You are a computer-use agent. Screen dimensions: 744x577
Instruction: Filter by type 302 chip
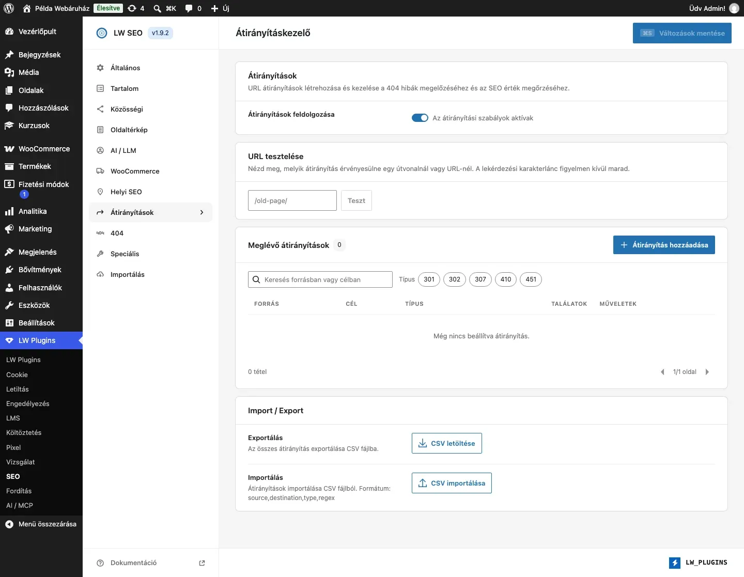click(x=455, y=279)
